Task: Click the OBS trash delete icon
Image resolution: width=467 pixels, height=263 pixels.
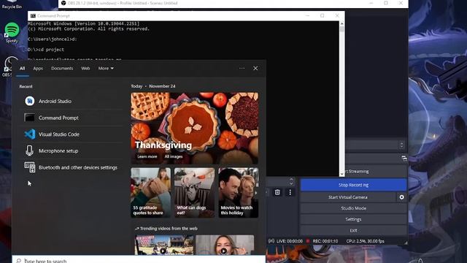Action: pyautogui.click(x=277, y=192)
